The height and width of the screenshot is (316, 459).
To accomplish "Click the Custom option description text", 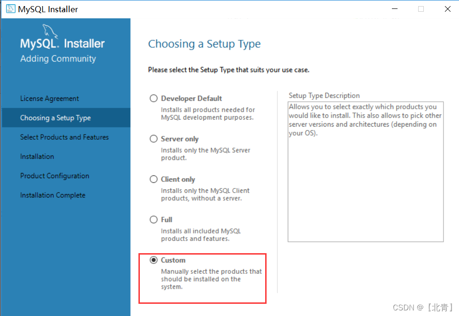I will 211,279.
